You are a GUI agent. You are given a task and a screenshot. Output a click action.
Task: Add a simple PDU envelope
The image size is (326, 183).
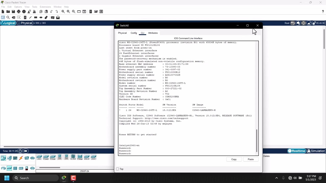pos(52,18)
